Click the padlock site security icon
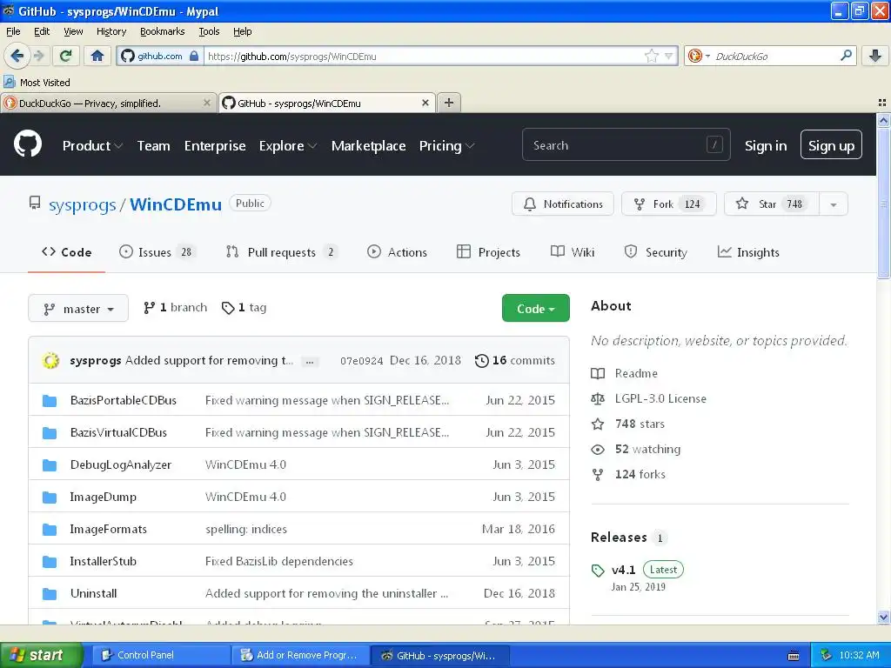Image resolution: width=891 pixels, height=668 pixels. pos(194,56)
